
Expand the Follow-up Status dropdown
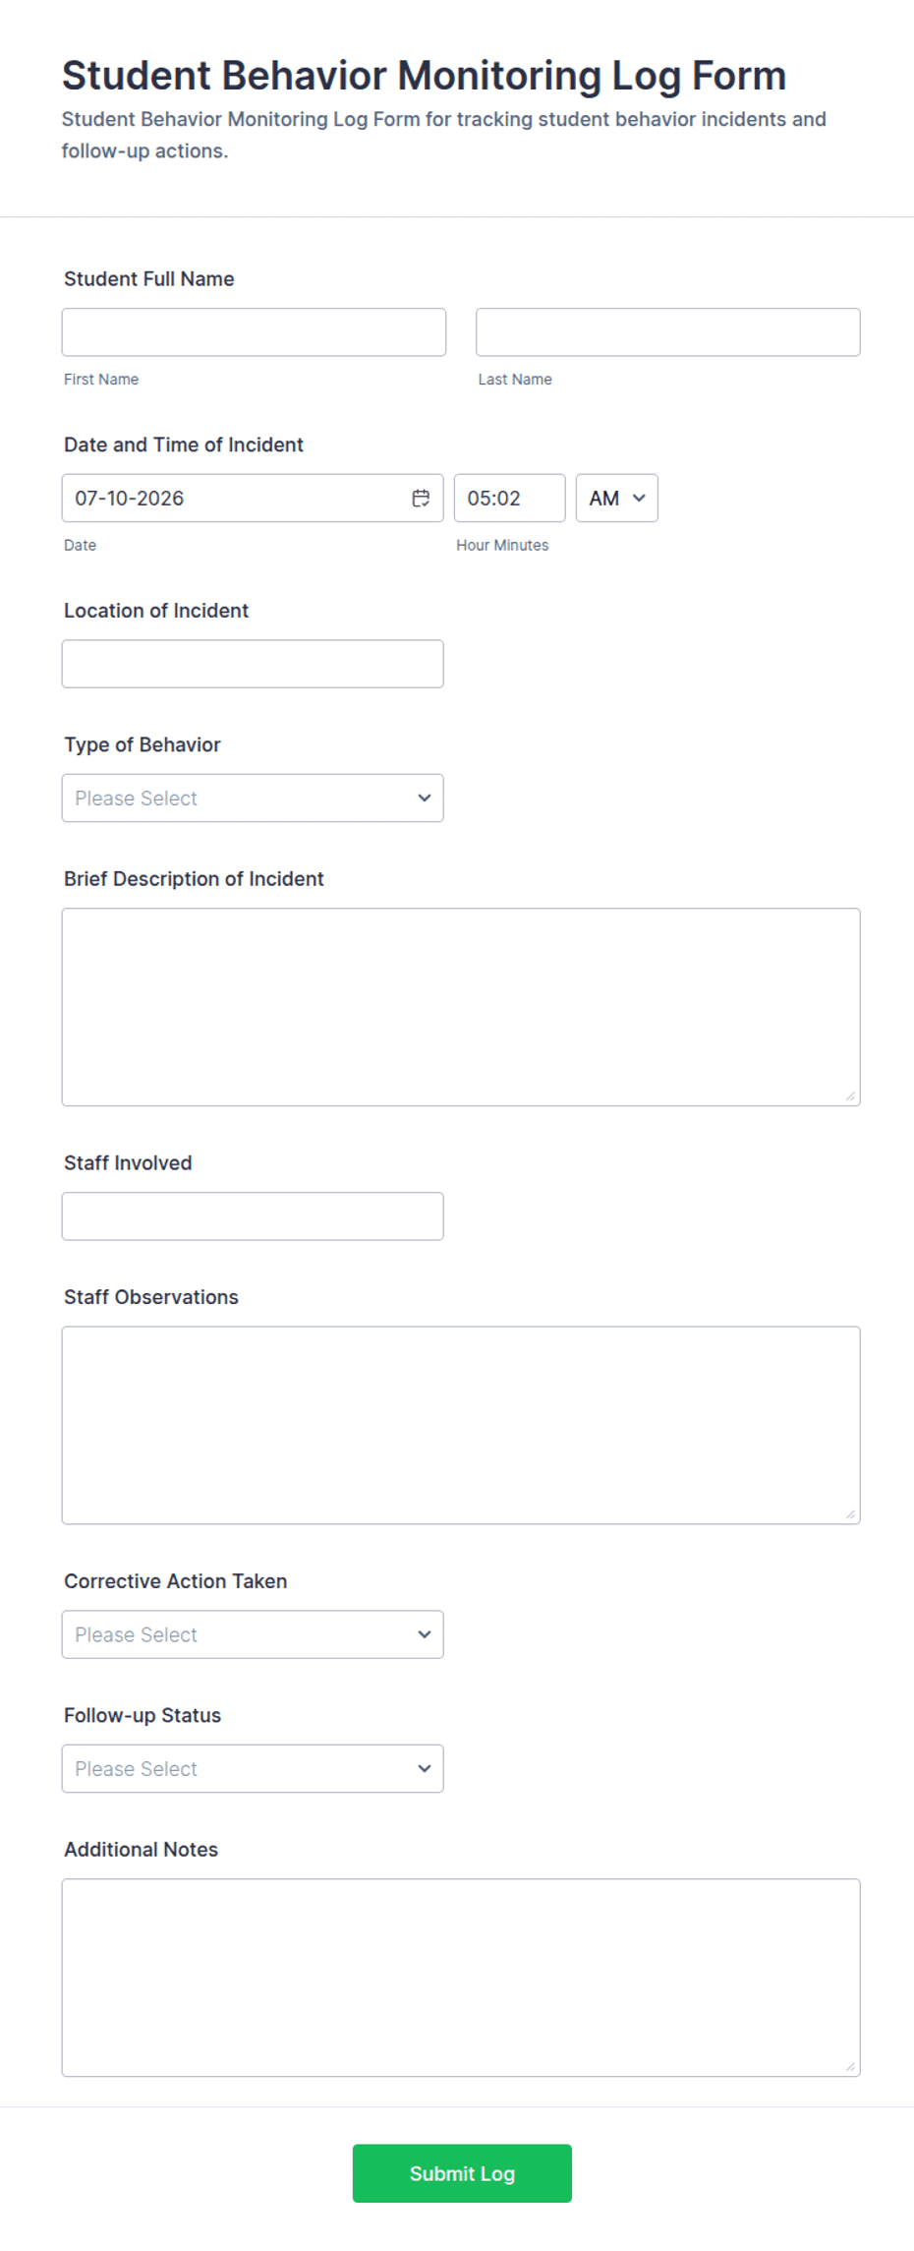pyautogui.click(x=253, y=1769)
